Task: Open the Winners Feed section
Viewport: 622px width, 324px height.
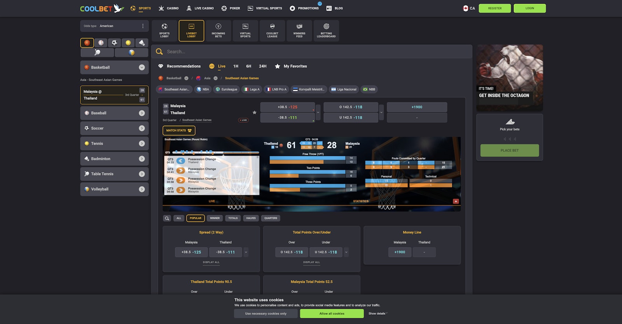Action: 299,31
